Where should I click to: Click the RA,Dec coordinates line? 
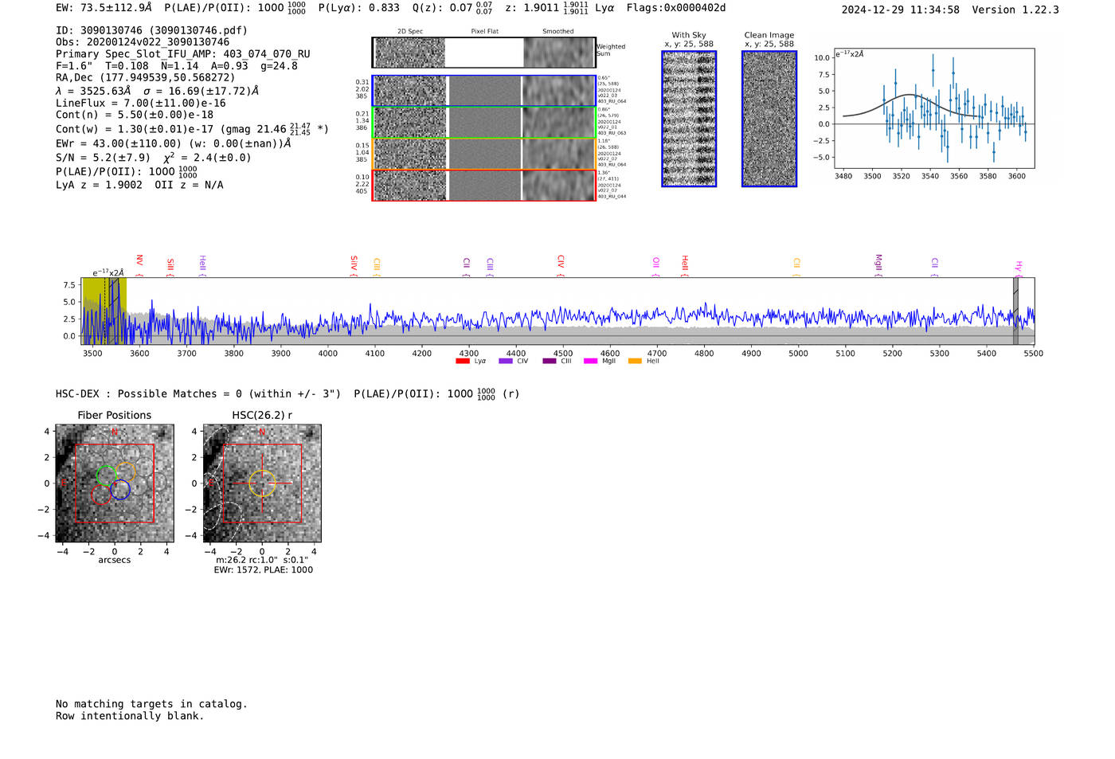pyautogui.click(x=146, y=78)
